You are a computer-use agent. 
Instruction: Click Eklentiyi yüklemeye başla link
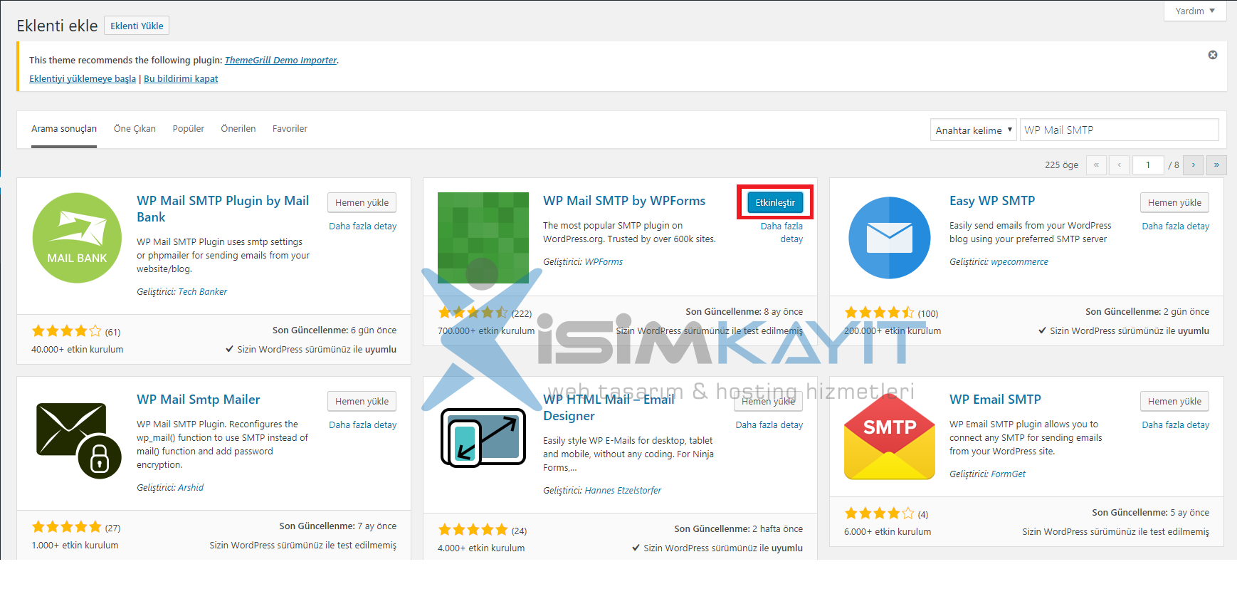[x=83, y=78]
